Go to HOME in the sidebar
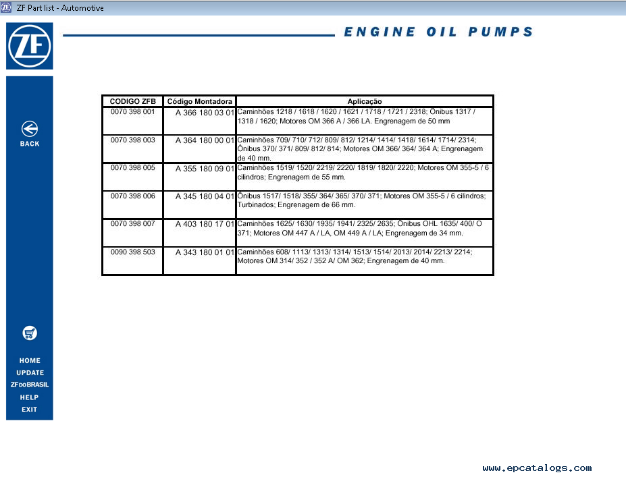The image size is (626, 479). [x=30, y=360]
